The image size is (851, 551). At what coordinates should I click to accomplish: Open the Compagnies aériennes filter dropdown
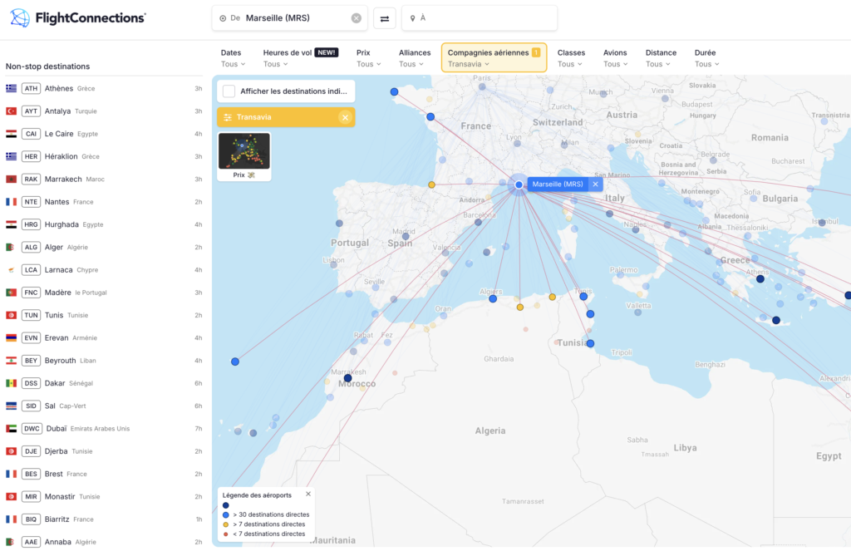click(x=494, y=58)
